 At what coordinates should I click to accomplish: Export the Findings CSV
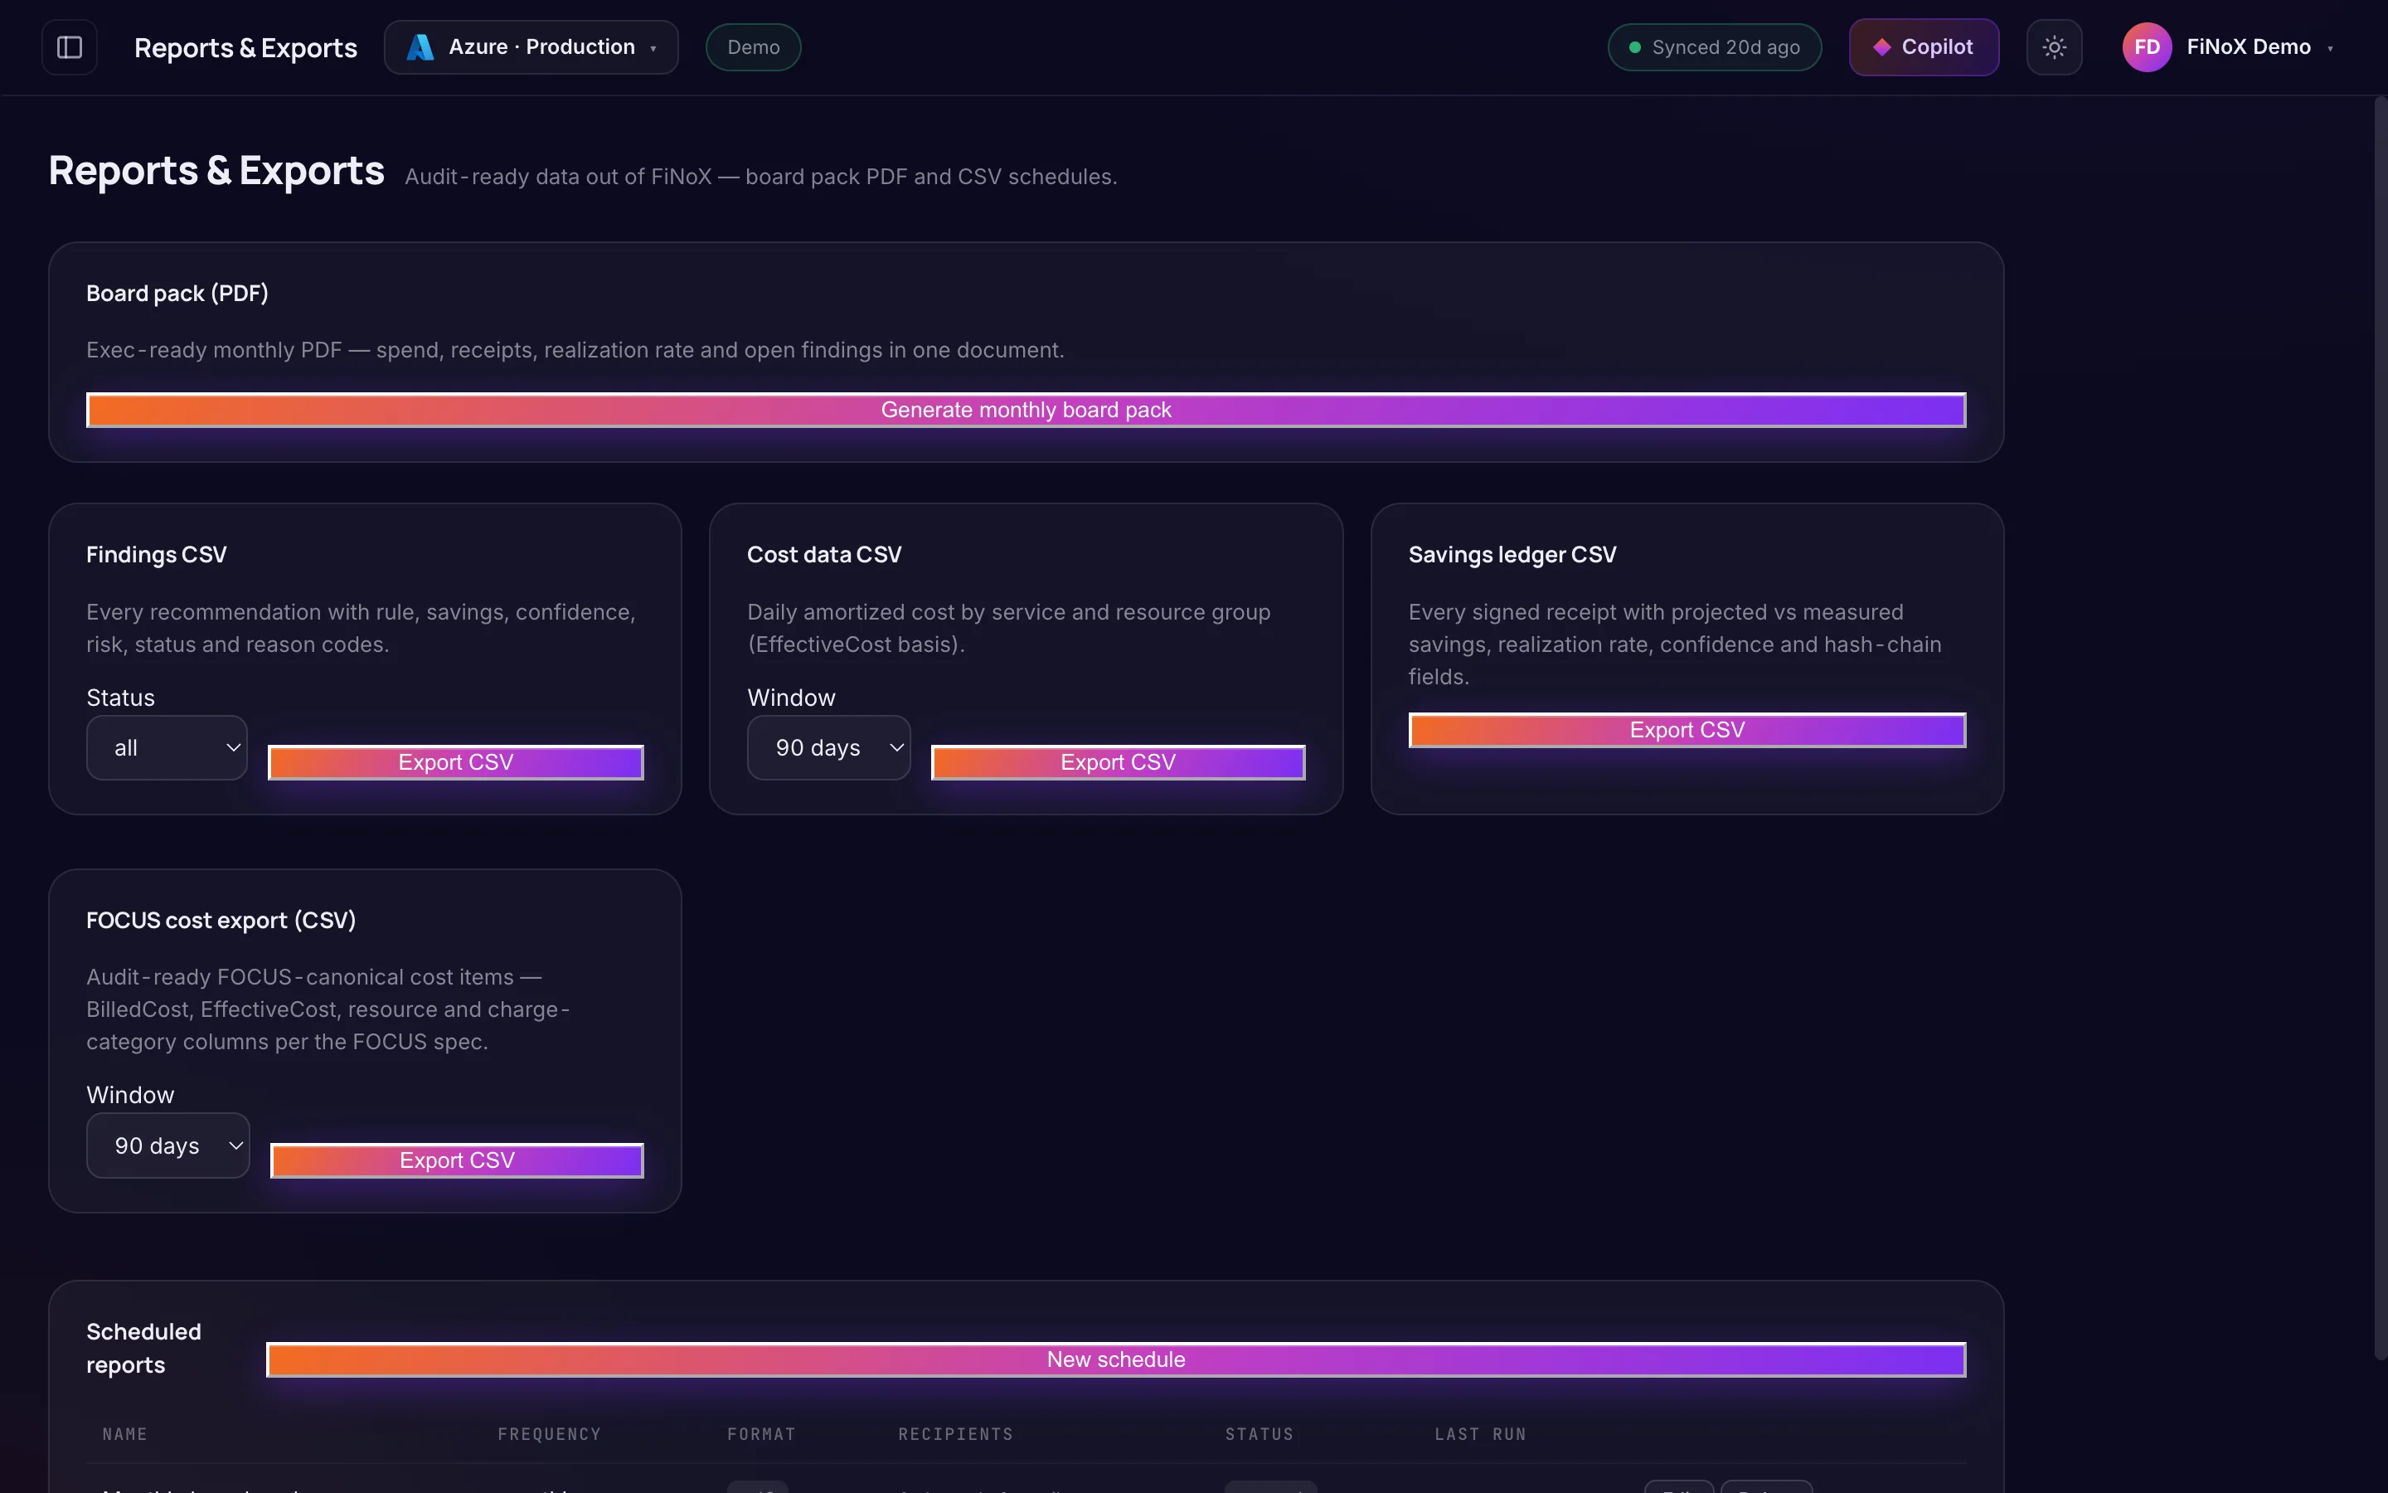point(456,762)
